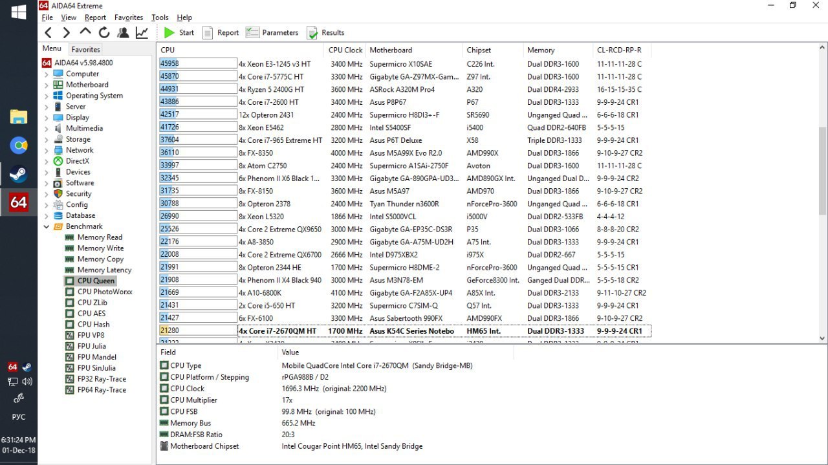The image size is (828, 465).
Task: Expand the Motherboard tree node
Action: coord(47,85)
